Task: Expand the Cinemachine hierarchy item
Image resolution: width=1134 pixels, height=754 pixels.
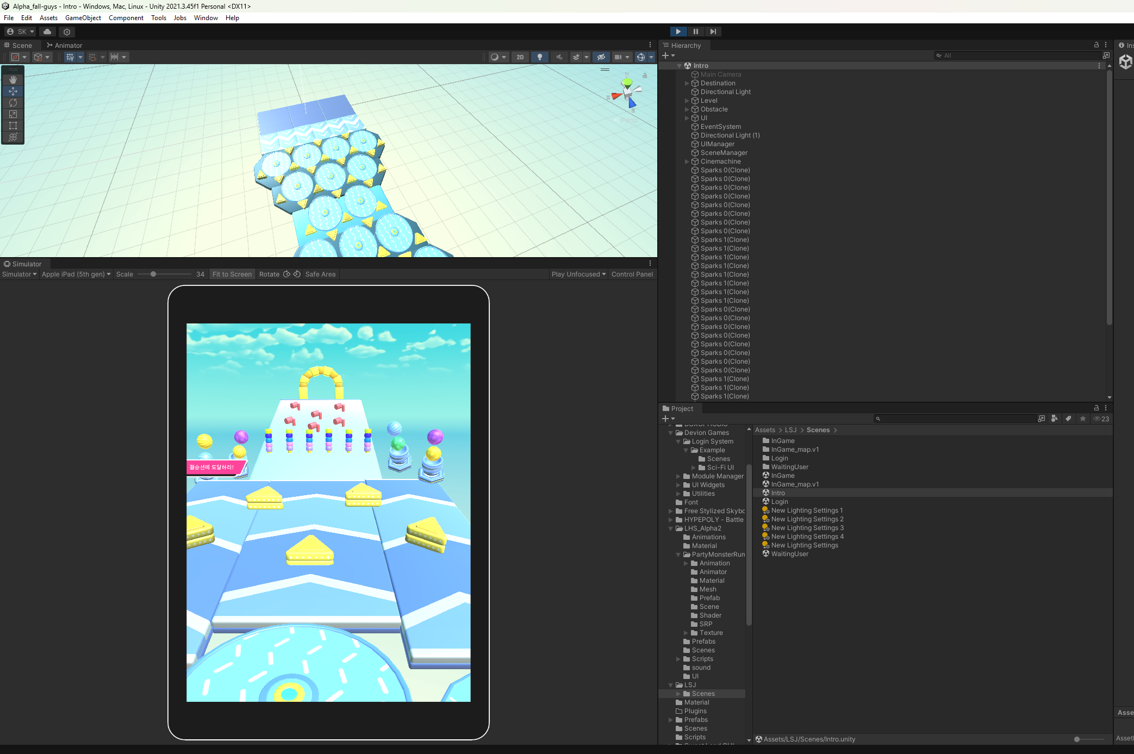Action: pyautogui.click(x=687, y=161)
